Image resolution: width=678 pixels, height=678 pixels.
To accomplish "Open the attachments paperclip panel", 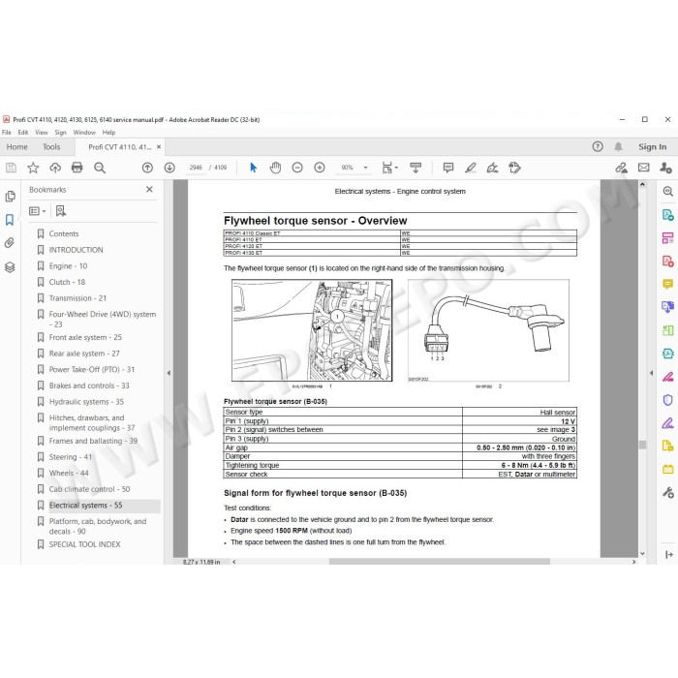I will [x=10, y=243].
